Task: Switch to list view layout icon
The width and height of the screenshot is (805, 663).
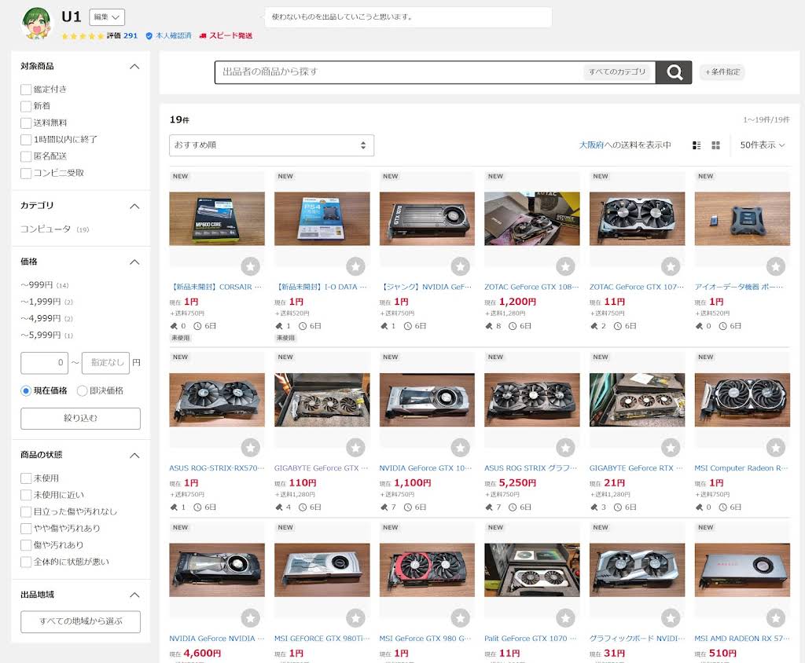Action: 697,145
